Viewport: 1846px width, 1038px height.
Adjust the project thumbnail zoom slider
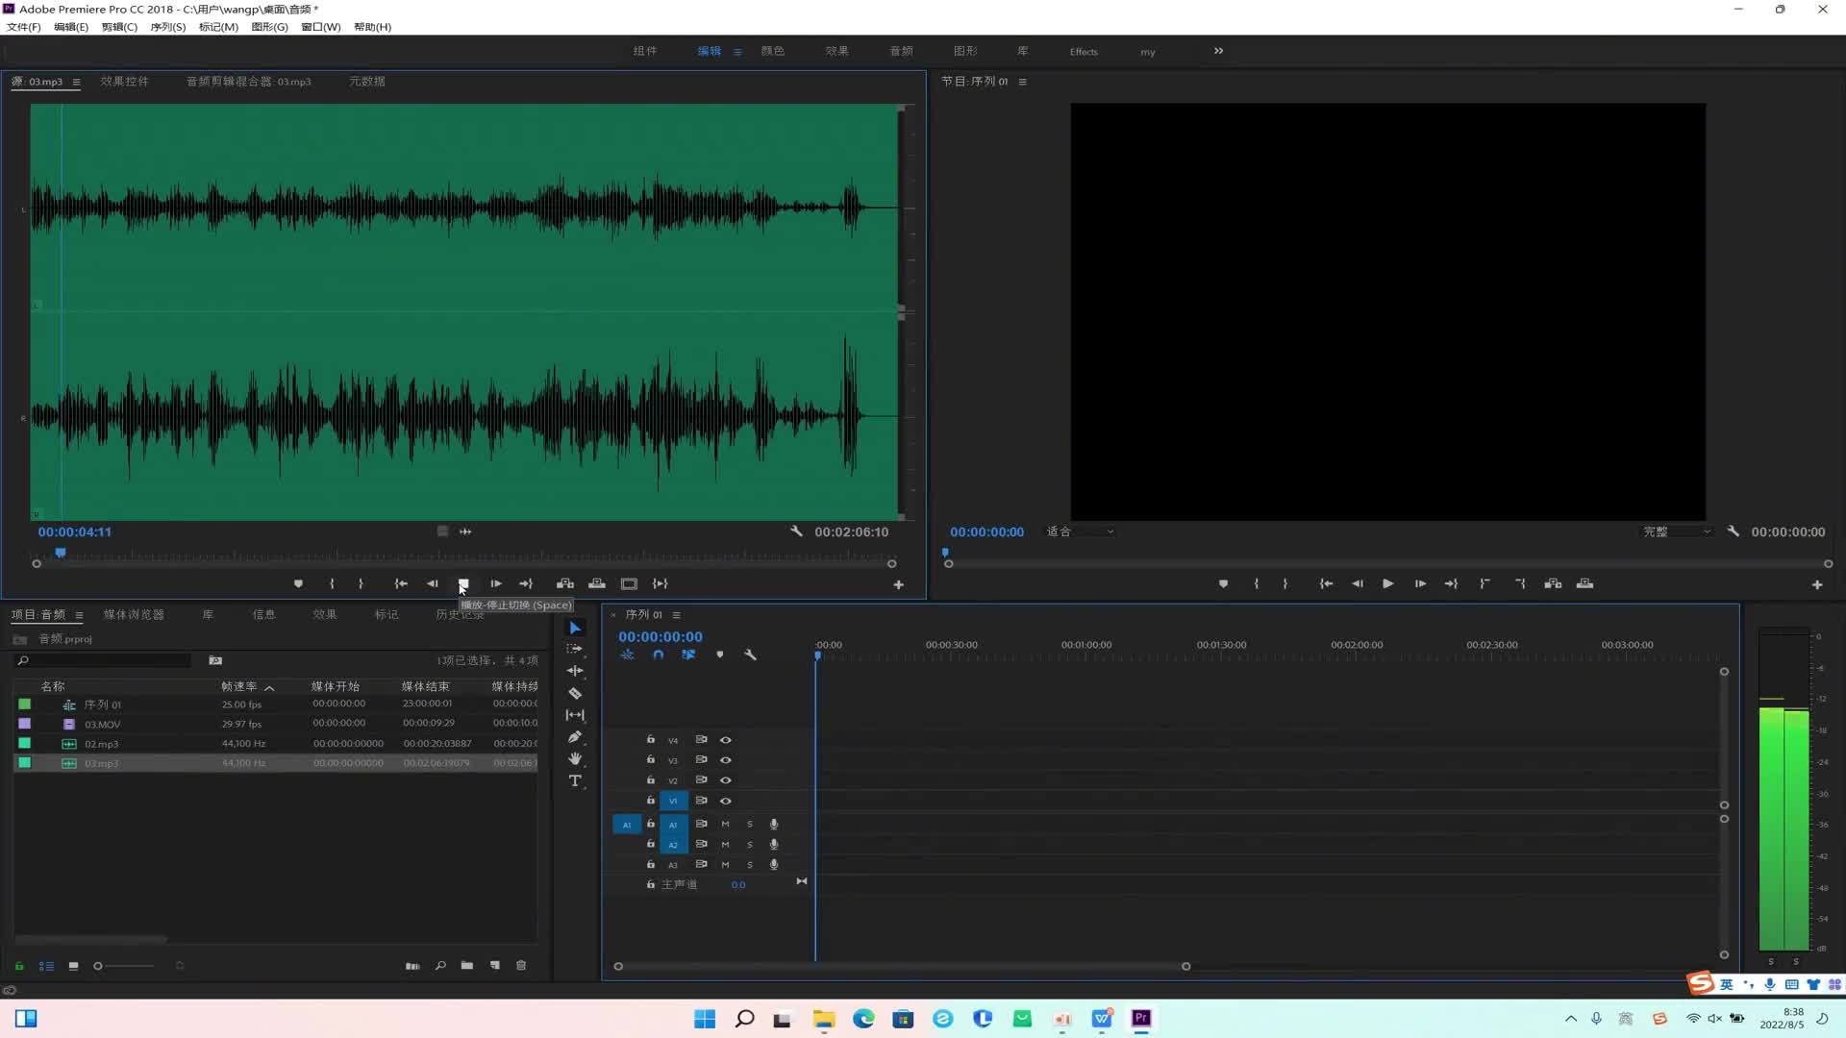[x=99, y=966]
